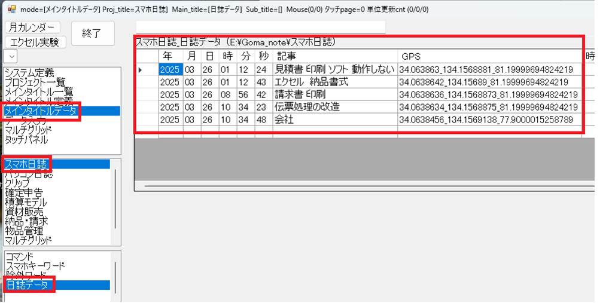Click the row selector arrow of first row
Viewport: 609px width, 303px height.
141,70
